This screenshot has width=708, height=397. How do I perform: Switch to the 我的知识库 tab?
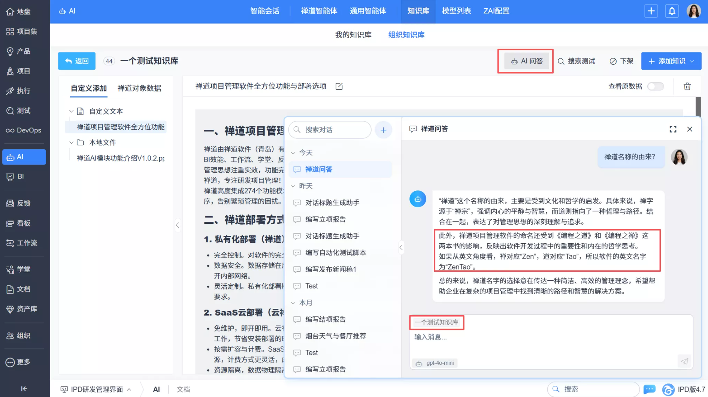353,34
